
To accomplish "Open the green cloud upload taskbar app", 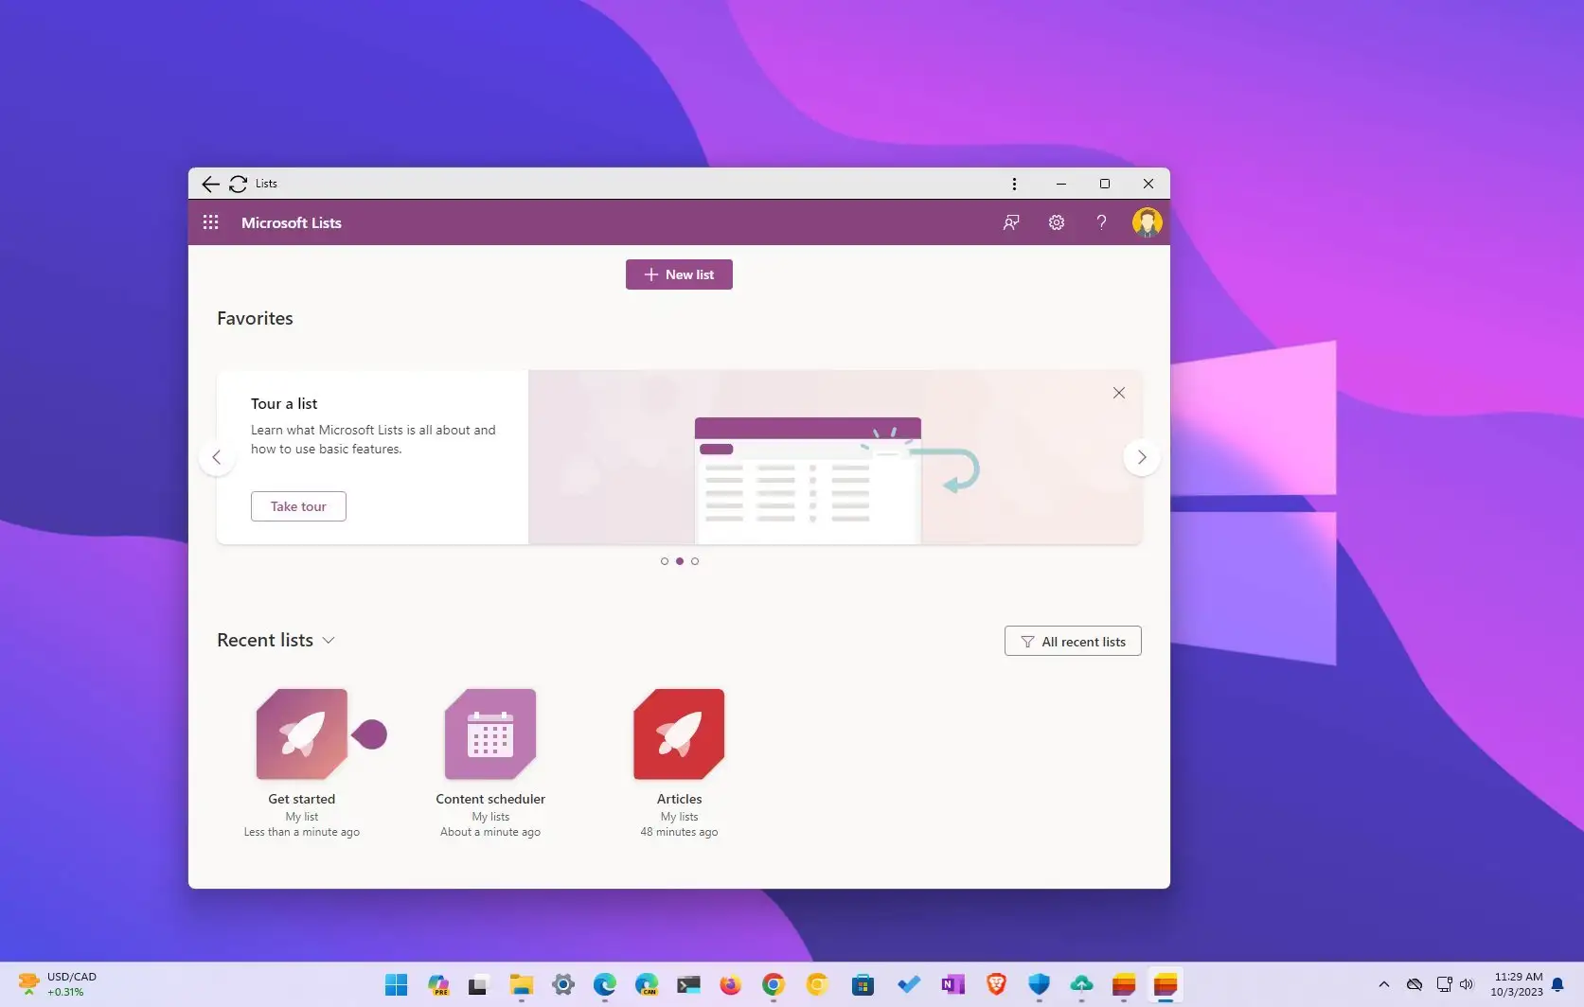I will tap(1081, 985).
